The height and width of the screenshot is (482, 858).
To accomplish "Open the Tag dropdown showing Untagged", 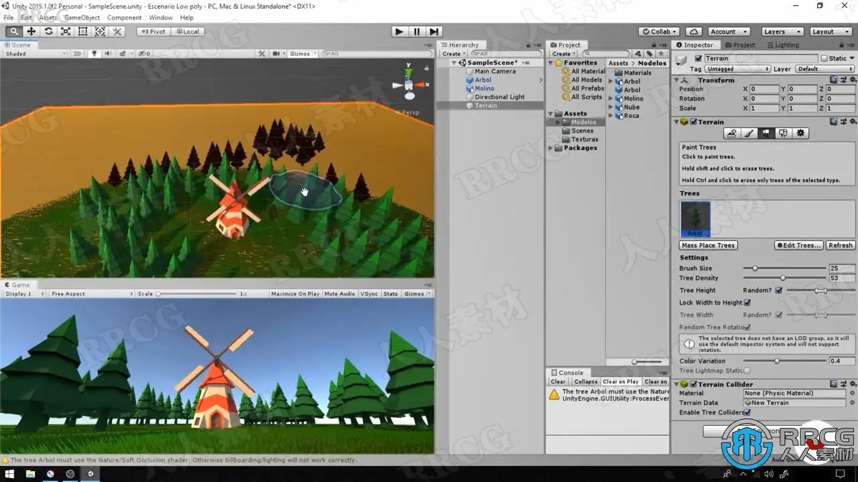I will tap(737, 69).
